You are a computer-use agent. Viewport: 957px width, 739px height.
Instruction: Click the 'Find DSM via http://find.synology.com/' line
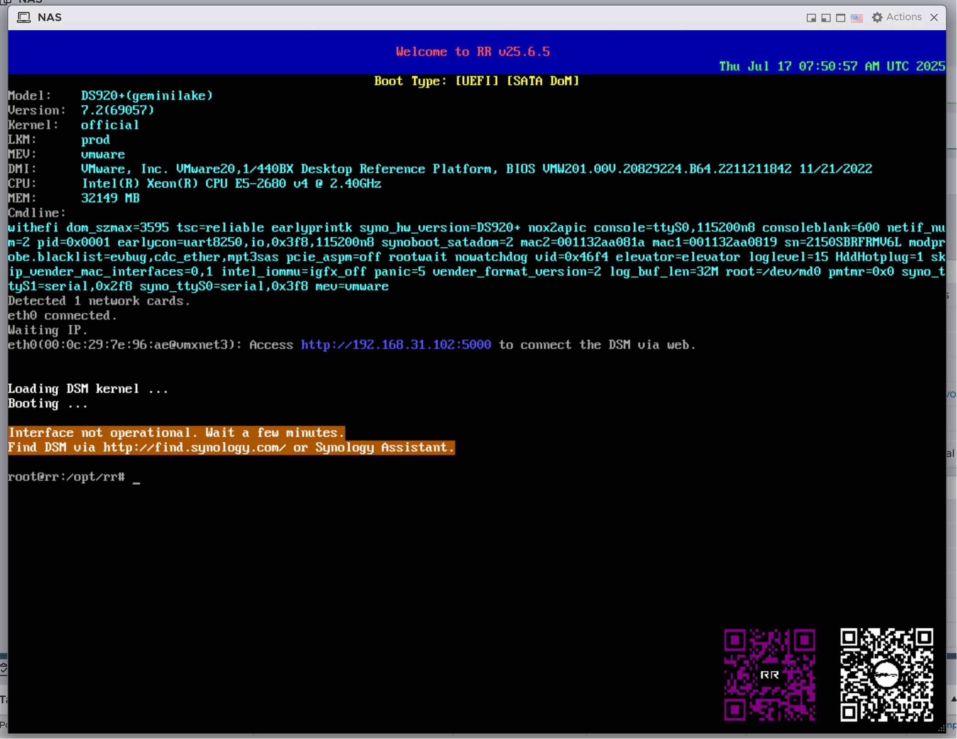coord(231,447)
